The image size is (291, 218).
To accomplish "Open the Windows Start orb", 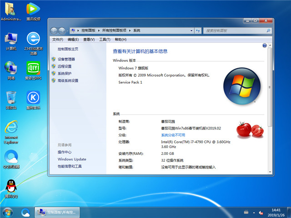I will (8, 213).
